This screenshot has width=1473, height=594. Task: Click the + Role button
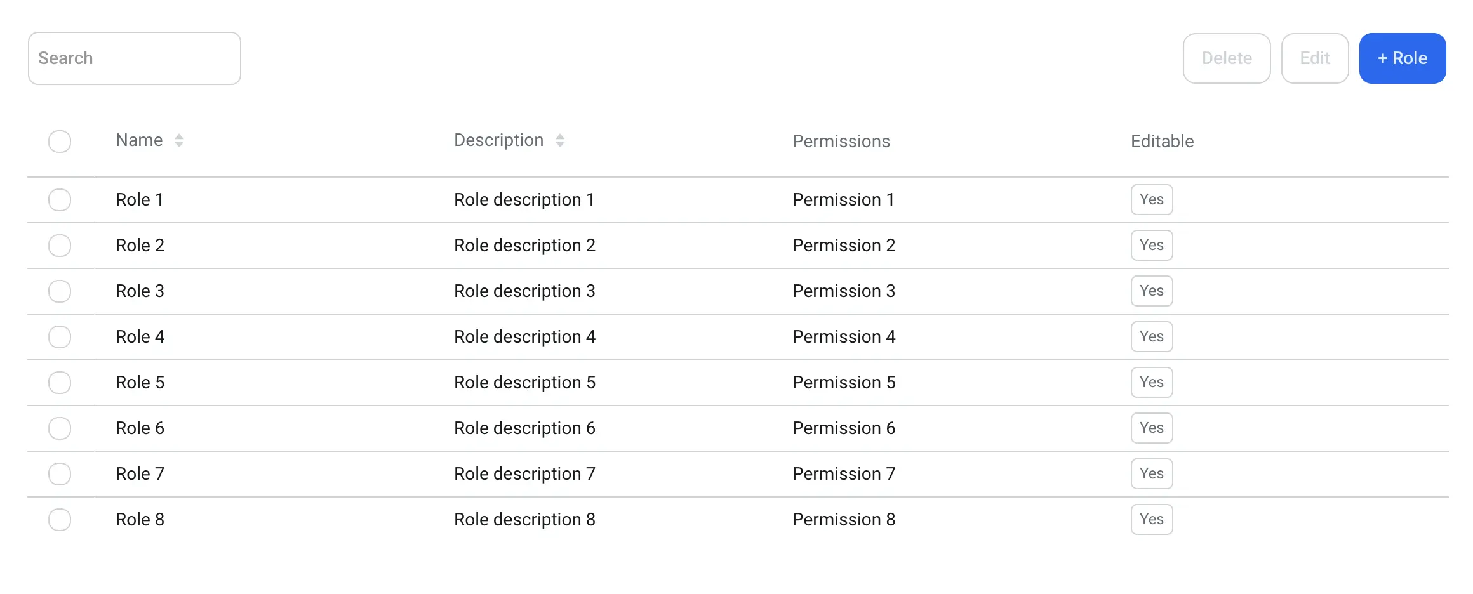1403,58
